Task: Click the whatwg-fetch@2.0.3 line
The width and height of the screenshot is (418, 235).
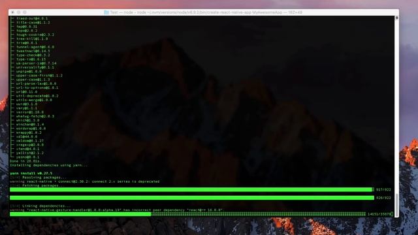Action: (35, 116)
